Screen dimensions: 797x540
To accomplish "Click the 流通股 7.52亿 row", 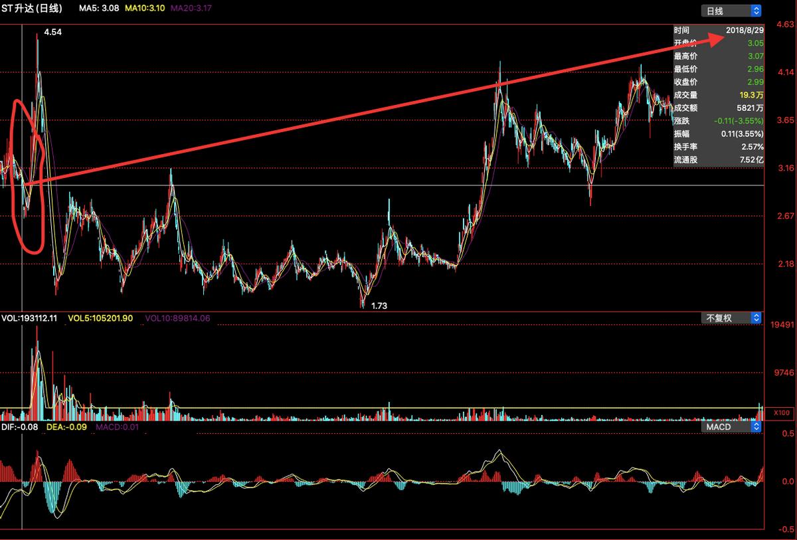I will click(x=719, y=160).
